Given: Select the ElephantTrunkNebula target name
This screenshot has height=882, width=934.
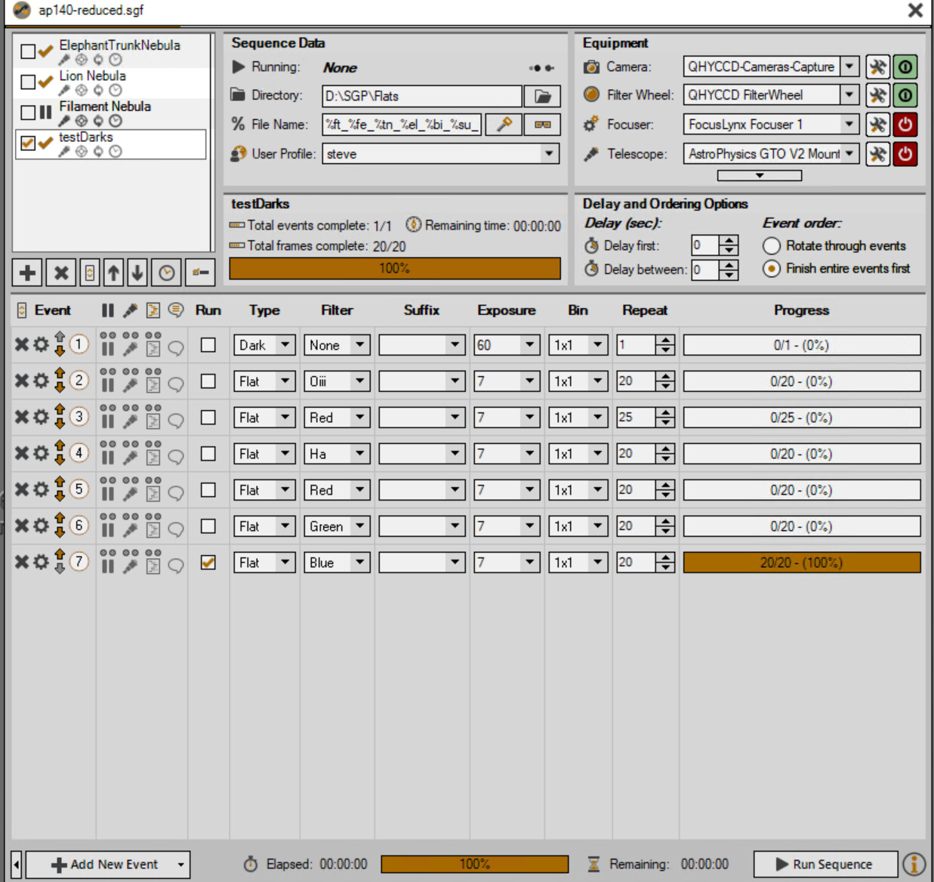Looking at the screenshot, I should pos(119,45).
